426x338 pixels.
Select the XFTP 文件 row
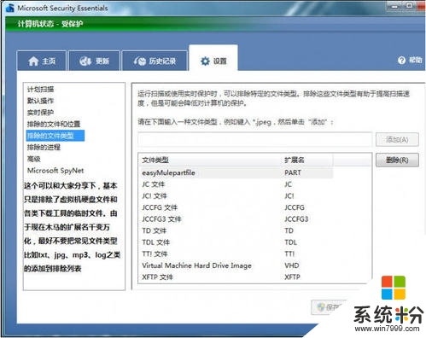click(236, 277)
